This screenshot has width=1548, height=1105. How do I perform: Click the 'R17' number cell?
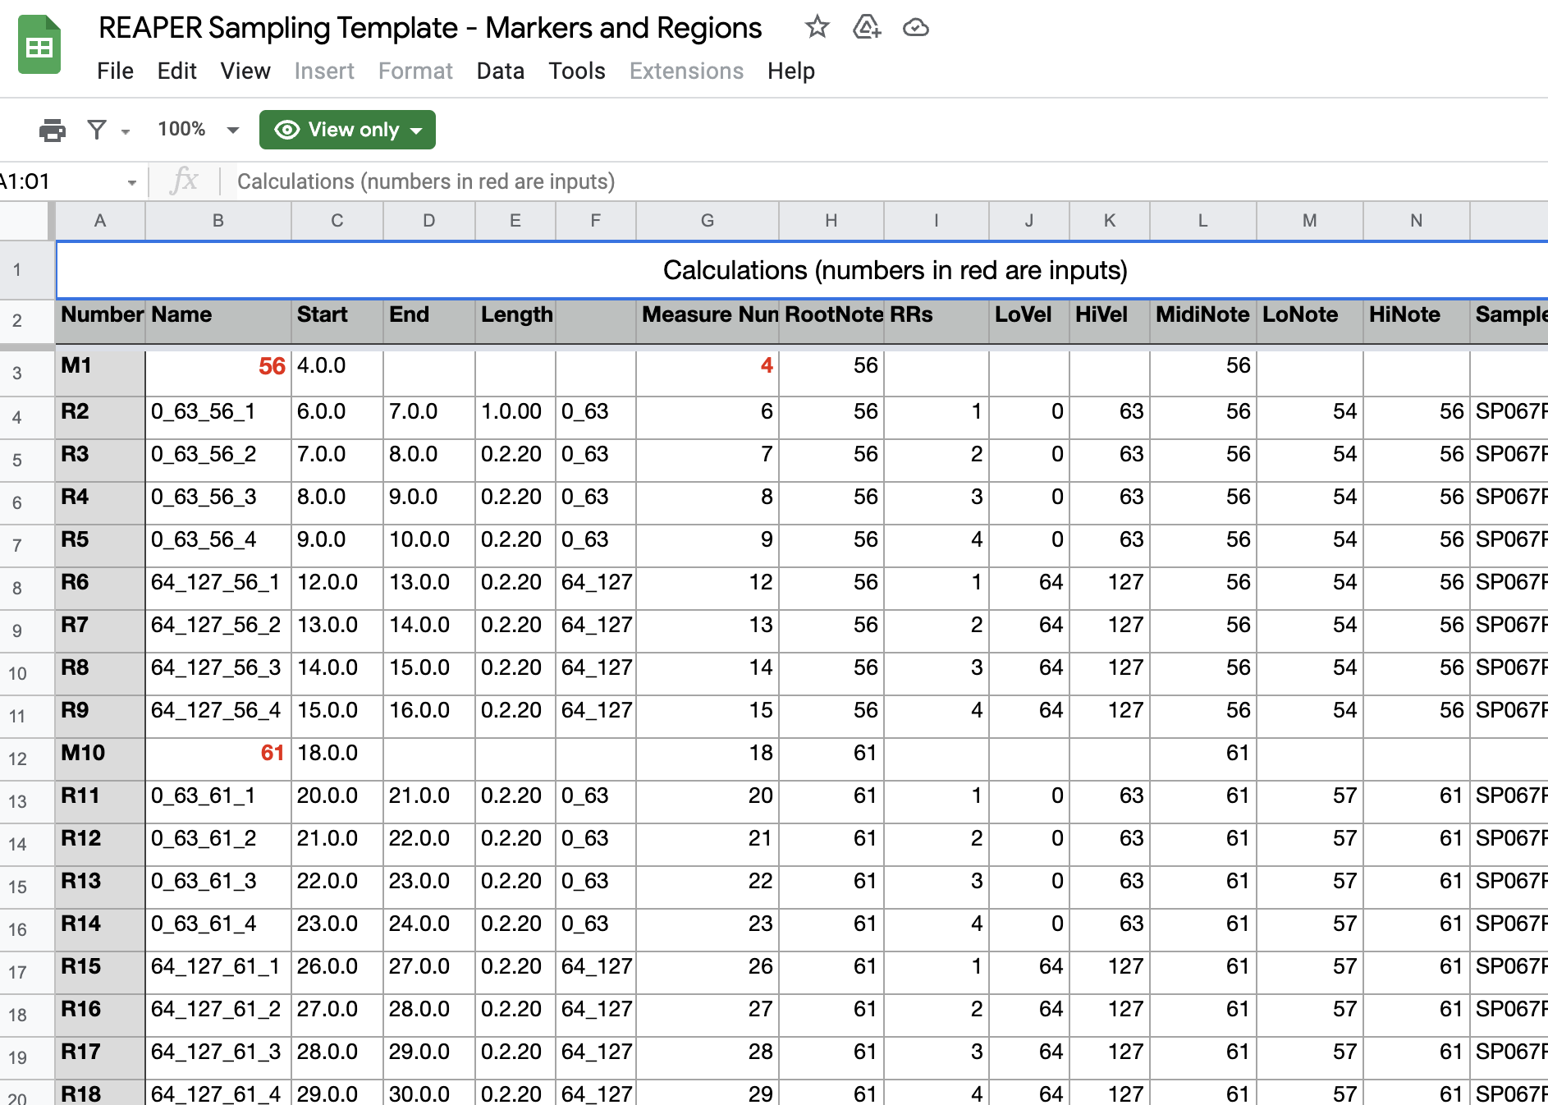(x=101, y=1057)
